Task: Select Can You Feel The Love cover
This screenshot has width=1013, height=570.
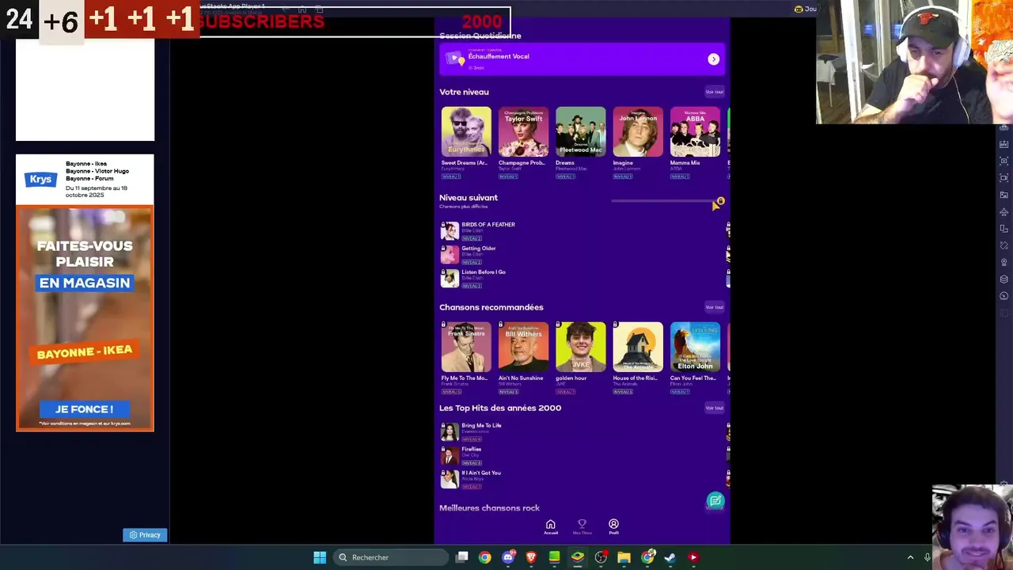Action: coord(695,347)
